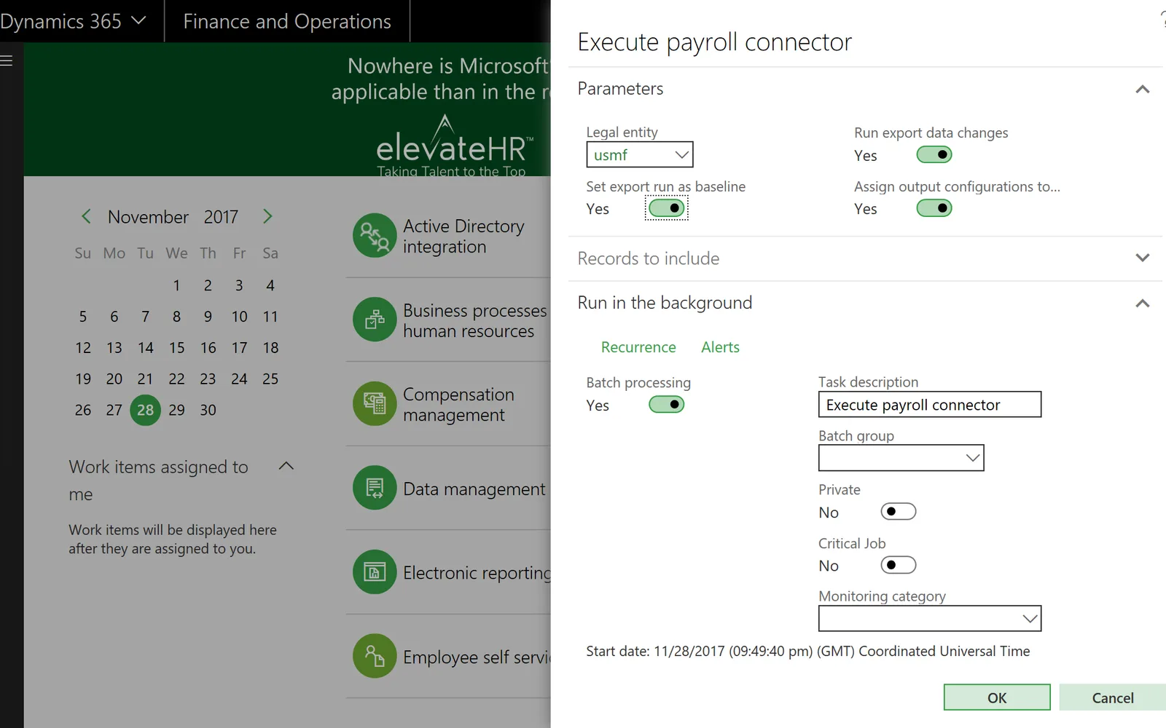Image resolution: width=1166 pixels, height=728 pixels.
Task: Click Finance and Operations header
Action: (x=287, y=21)
